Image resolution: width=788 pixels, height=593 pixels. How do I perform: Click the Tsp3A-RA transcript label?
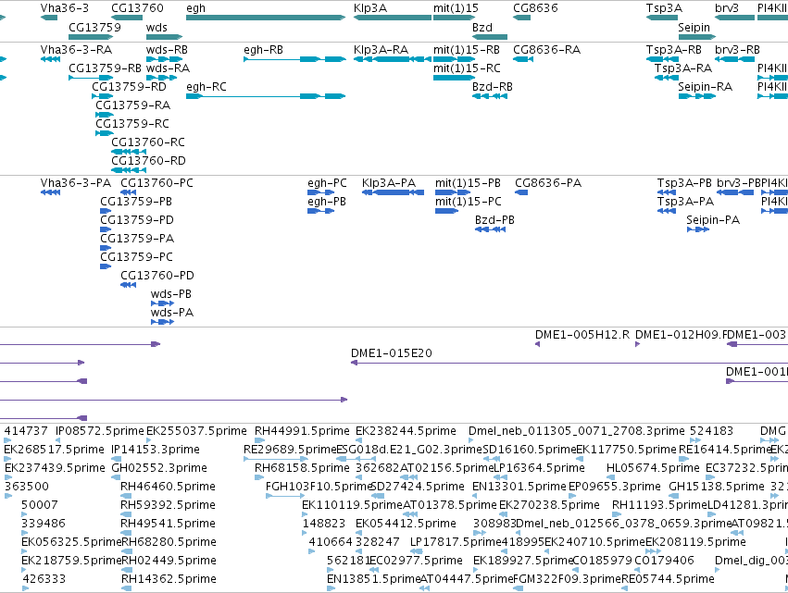coord(683,68)
